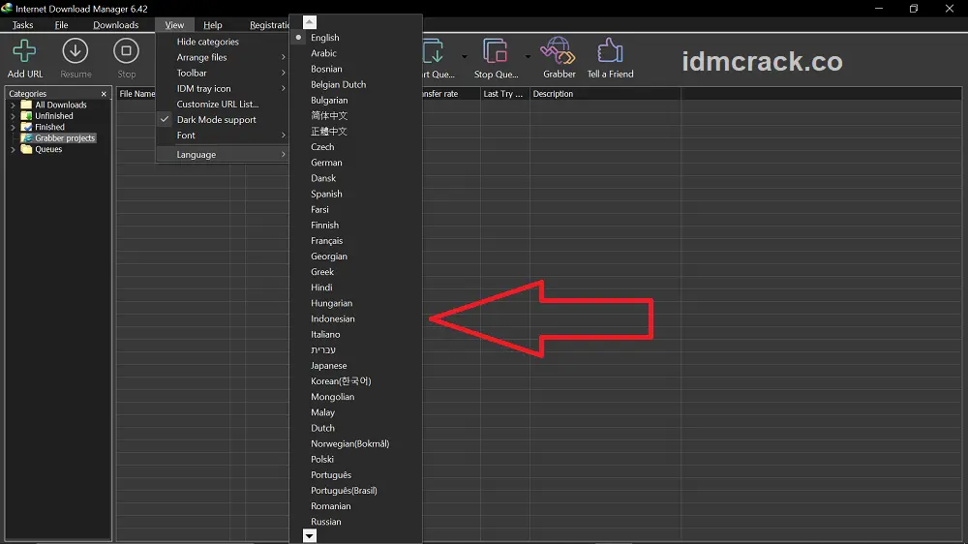Click the Resume download icon
The image size is (968, 544).
(x=76, y=51)
